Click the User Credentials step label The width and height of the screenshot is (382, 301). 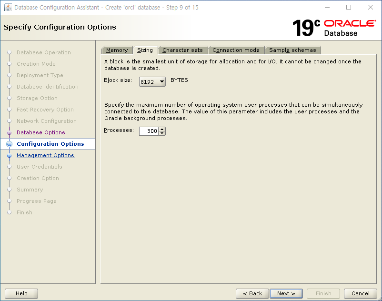40,167
